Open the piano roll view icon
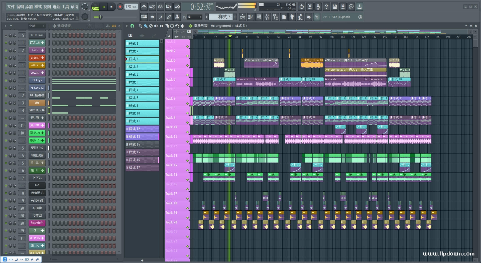Image resolution: width=481 pixels, height=263 pixels. 251,17
